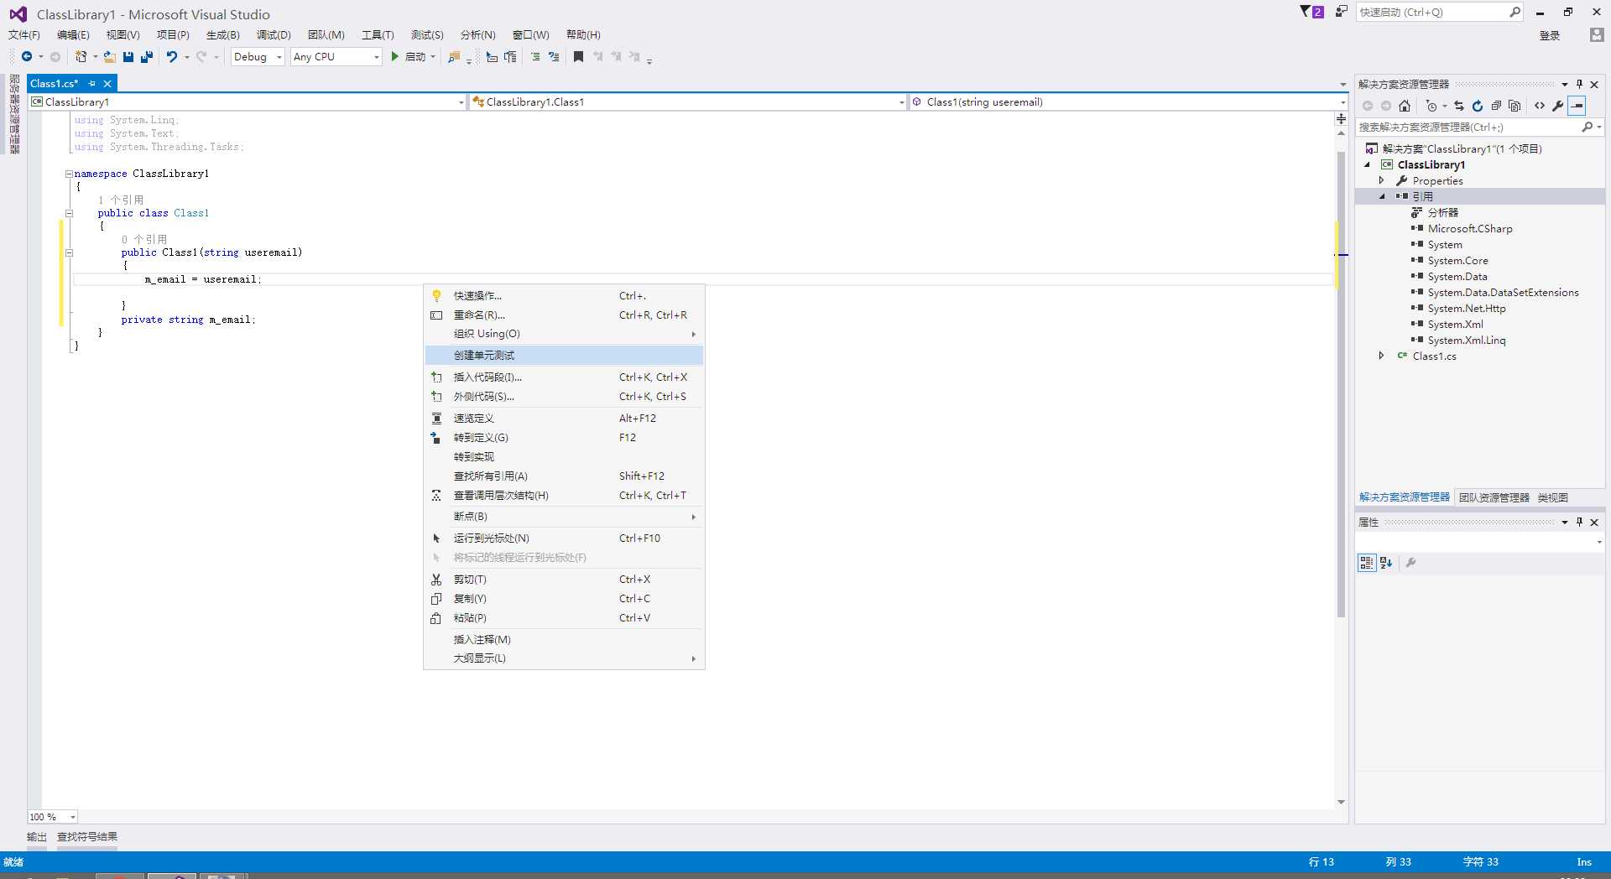Click the green Start debugging arrow
The image size is (1611, 879).
(x=395, y=57)
